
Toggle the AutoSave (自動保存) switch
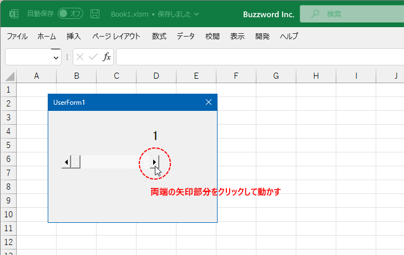(70, 14)
